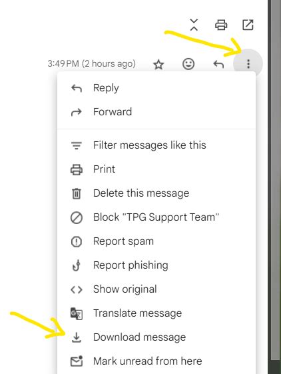Click Report phishing entry

coord(156,265)
